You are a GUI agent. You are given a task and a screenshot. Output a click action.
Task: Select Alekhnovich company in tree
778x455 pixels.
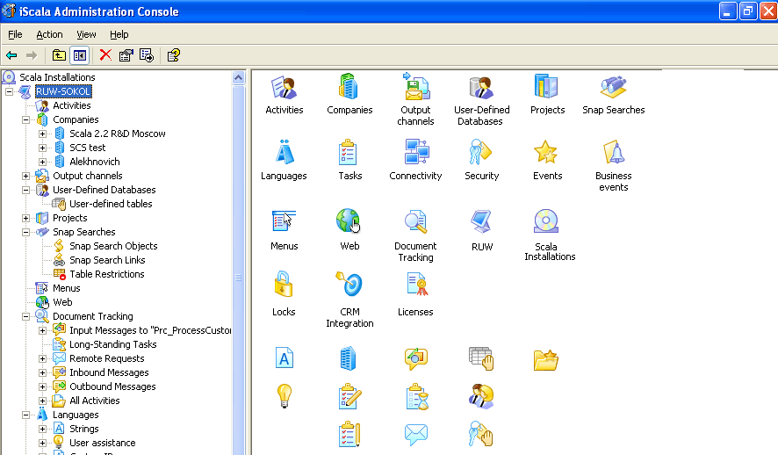(x=94, y=162)
